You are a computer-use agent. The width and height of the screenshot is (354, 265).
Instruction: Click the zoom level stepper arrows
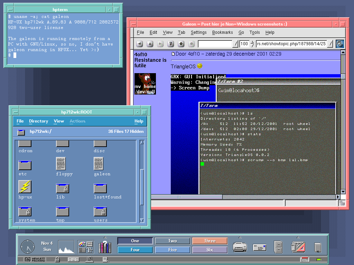click(252, 44)
